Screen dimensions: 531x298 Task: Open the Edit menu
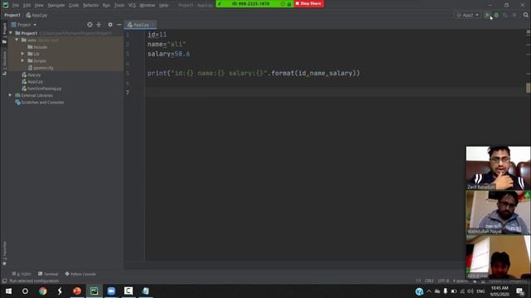(27, 6)
